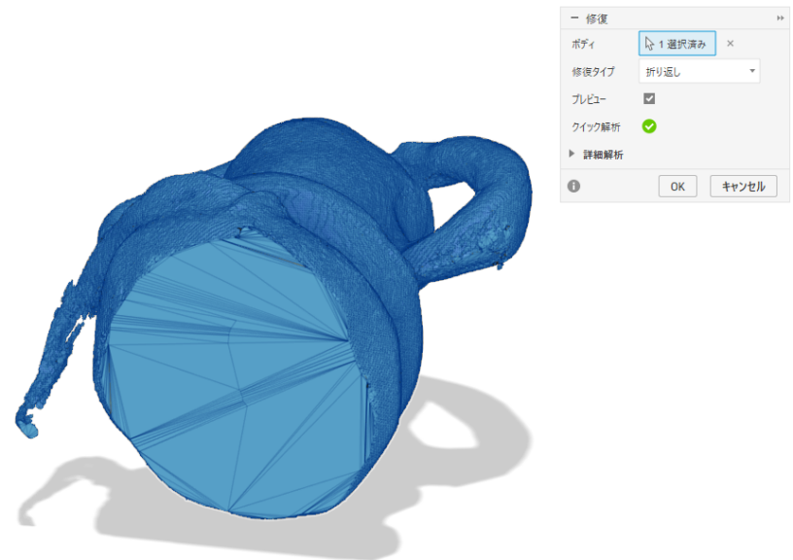Click the プレビュー label
This screenshot has width=793, height=560.
coord(591,99)
